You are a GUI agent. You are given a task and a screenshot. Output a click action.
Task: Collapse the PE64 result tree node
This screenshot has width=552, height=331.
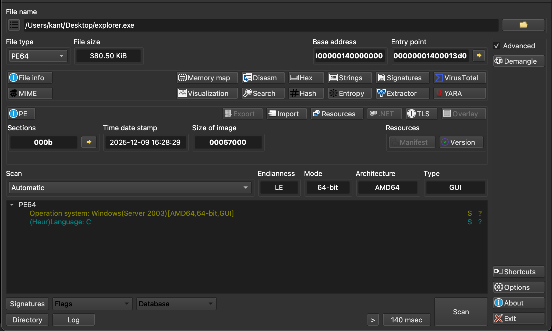coord(12,205)
